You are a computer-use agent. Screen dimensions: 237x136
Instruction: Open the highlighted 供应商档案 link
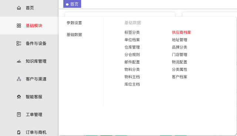[x=181, y=32]
